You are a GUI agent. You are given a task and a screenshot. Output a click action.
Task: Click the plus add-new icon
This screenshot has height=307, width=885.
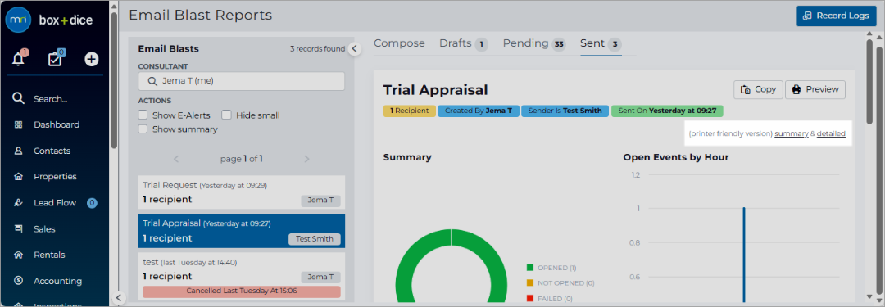coord(92,59)
